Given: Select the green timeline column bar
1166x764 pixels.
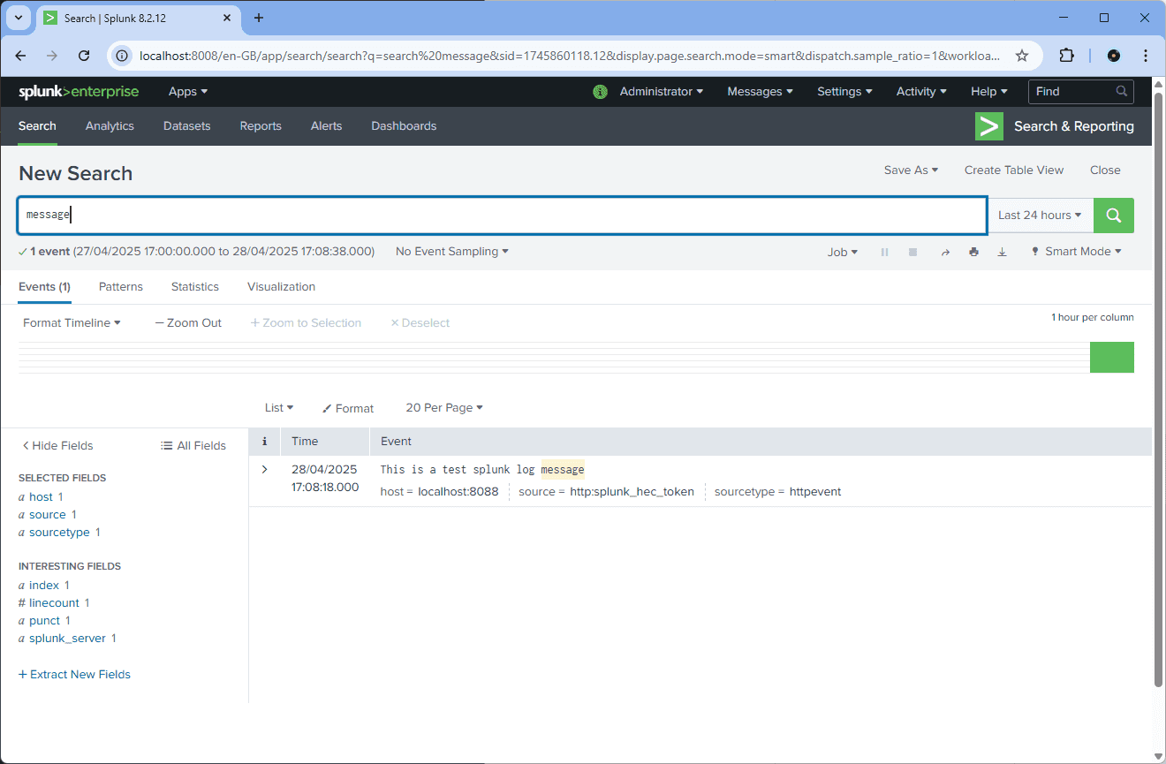Looking at the screenshot, I should pyautogui.click(x=1111, y=358).
